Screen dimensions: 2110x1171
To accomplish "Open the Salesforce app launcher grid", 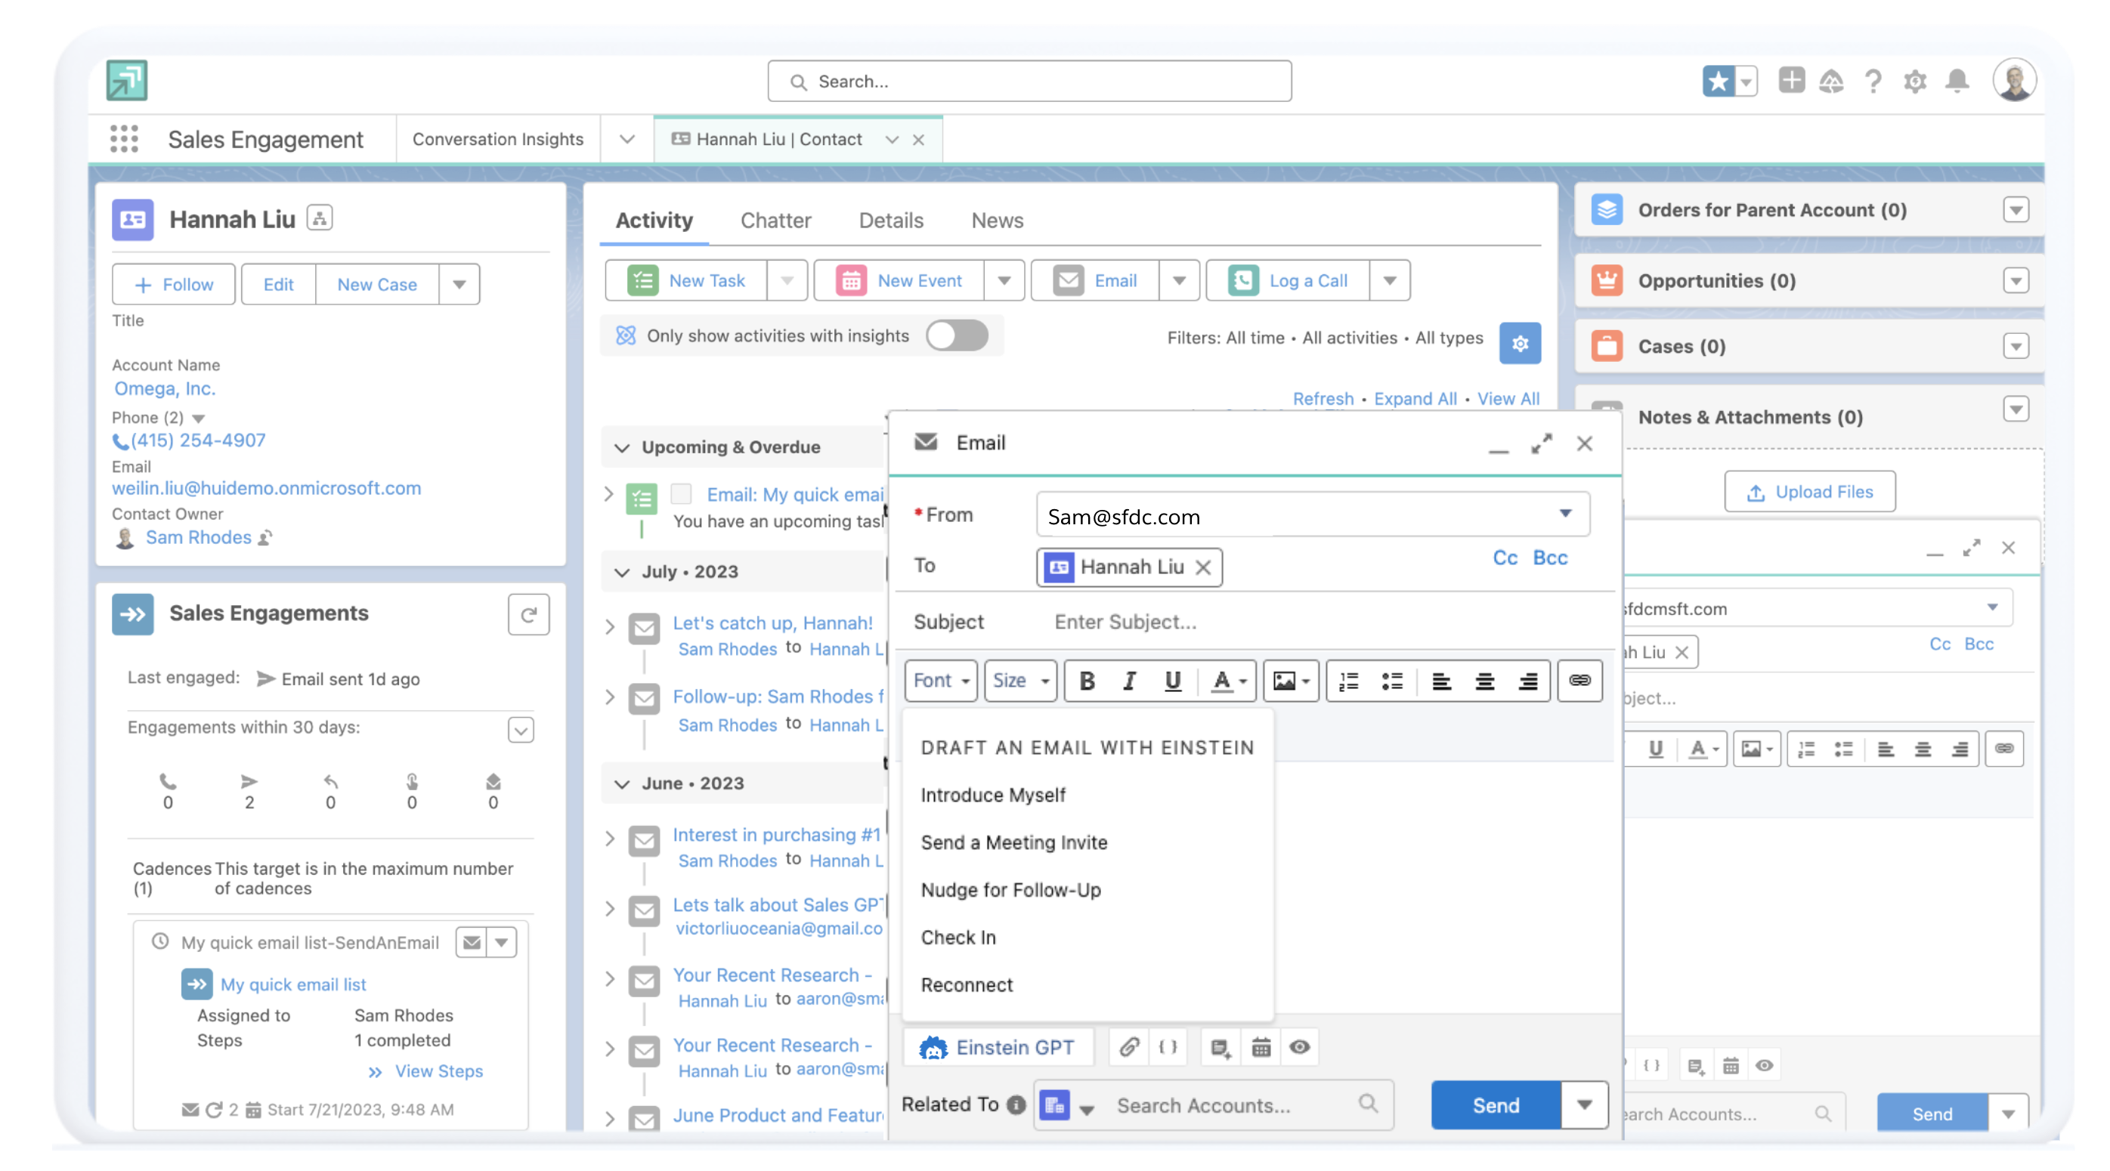I will [x=125, y=139].
